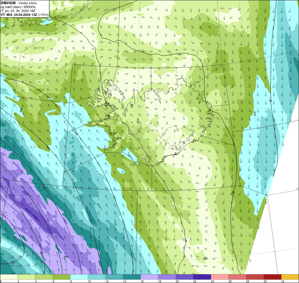
Task: Click the legend tick label '2'
Action: tap(18, 281)
